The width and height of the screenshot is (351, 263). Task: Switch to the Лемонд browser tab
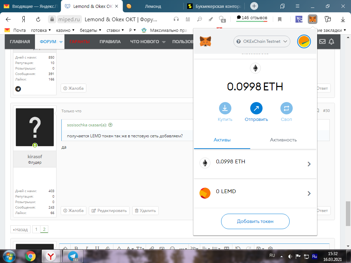click(x=153, y=6)
